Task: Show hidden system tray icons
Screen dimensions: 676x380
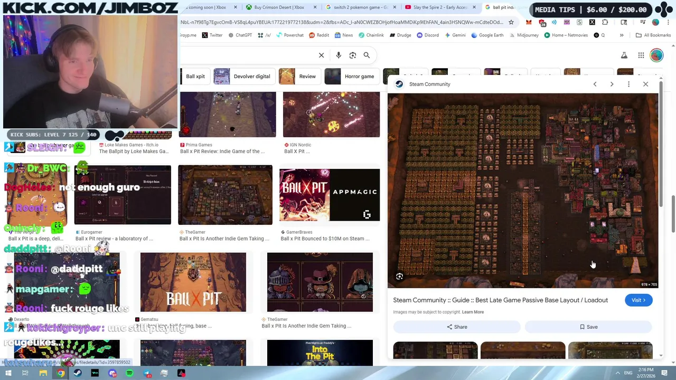Action: [x=617, y=373]
